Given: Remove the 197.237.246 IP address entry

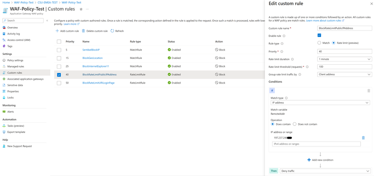Looking at the screenshot, I should coord(363,138).
